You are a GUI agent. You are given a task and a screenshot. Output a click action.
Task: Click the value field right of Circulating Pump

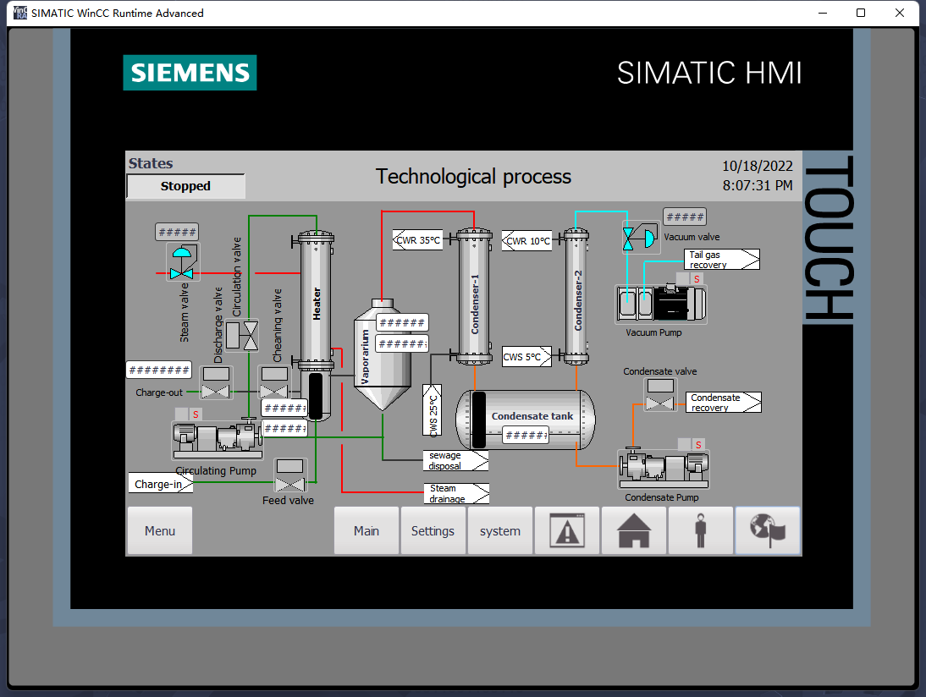284,429
